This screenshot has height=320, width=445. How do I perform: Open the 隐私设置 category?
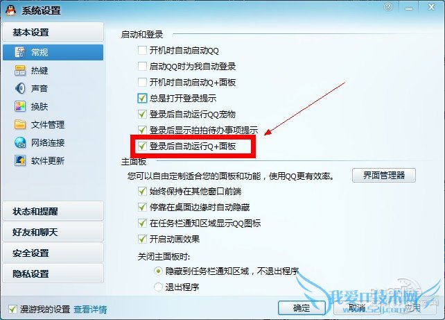pos(53,273)
